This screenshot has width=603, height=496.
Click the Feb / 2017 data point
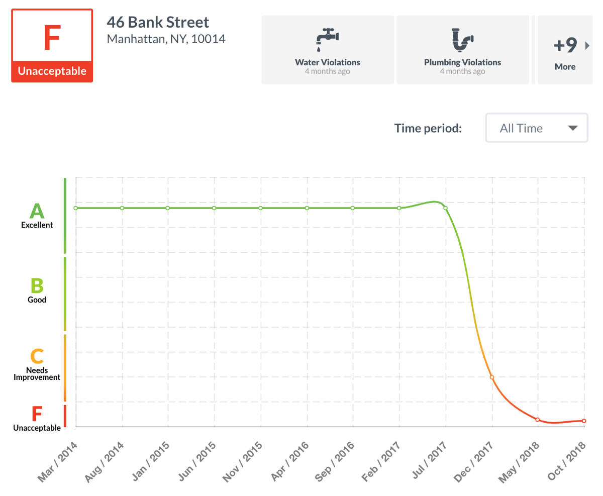[399, 208]
